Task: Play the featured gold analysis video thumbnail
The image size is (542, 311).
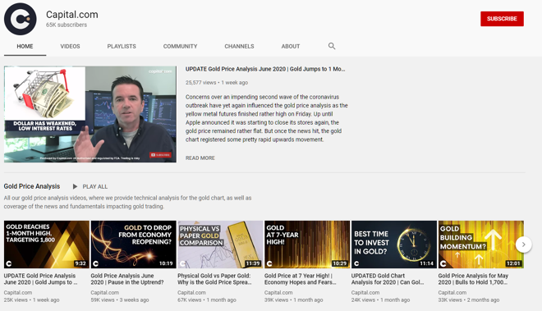Action: [90, 114]
